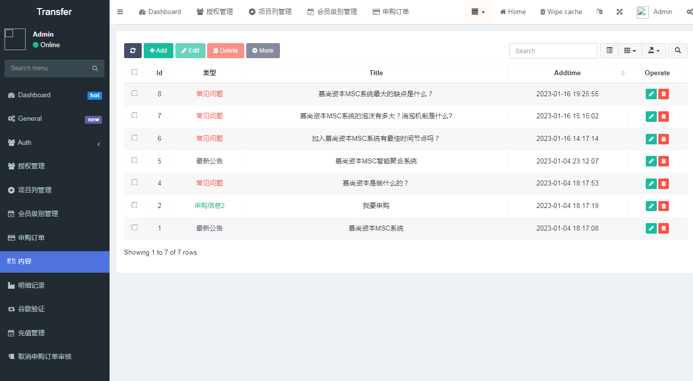The width and height of the screenshot is (693, 381).
Task: Check the select-all checkbox in table header
Action: 134,72
